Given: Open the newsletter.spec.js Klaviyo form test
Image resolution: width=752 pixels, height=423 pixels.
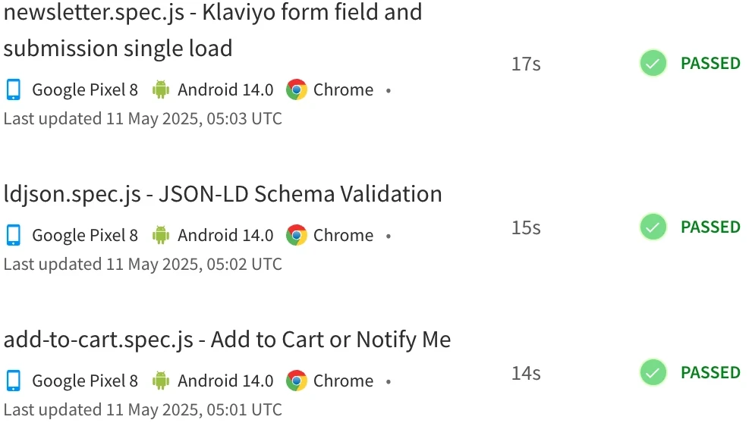Looking at the screenshot, I should pos(213,30).
